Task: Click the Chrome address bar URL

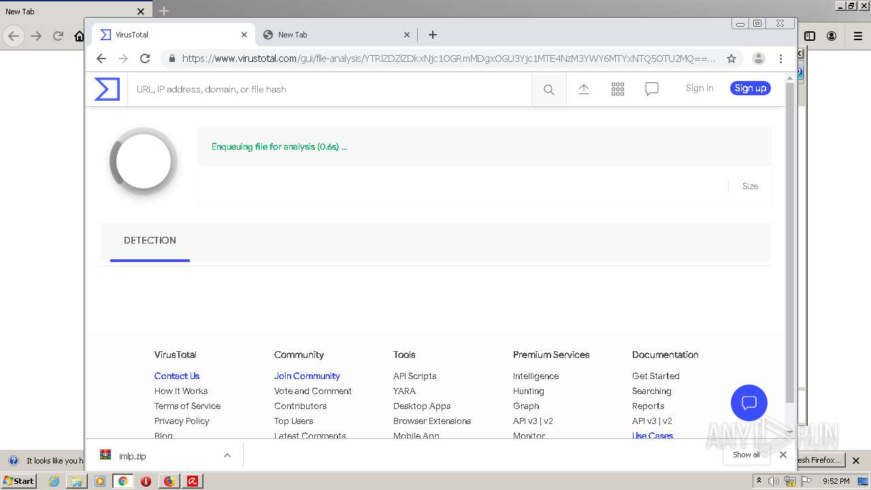Action: click(x=448, y=59)
